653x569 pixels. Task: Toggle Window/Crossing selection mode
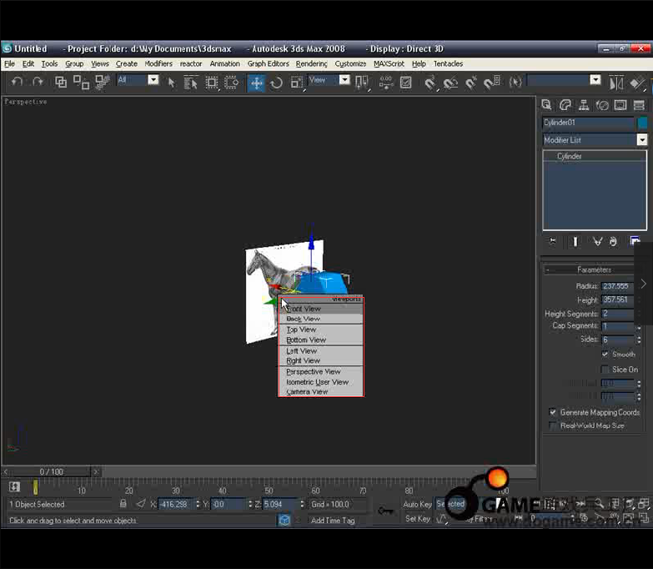[231, 83]
